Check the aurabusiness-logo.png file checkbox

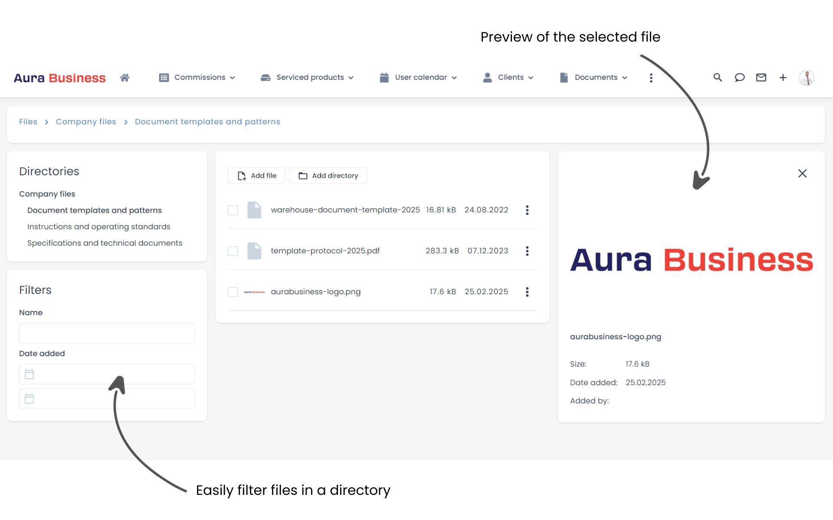click(x=233, y=292)
